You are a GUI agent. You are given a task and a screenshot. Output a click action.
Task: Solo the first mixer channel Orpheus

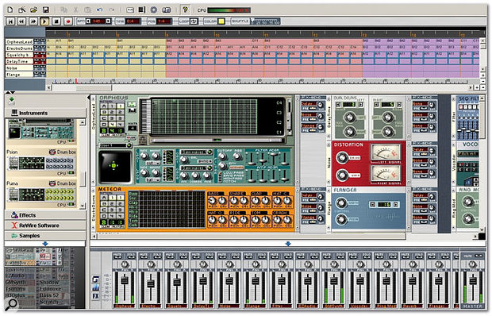[131, 256]
